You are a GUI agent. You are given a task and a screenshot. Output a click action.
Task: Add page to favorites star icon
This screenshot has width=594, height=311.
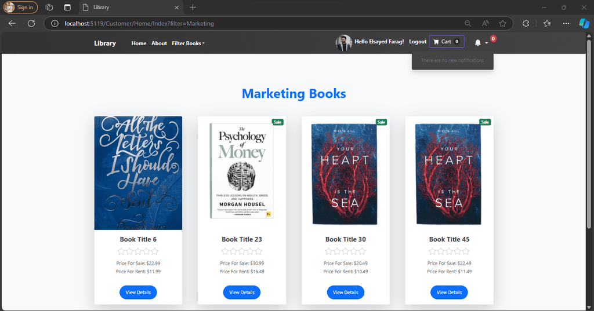tap(503, 24)
